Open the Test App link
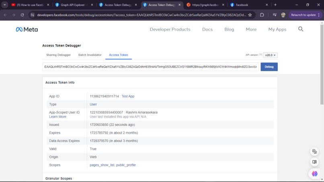Screen dimensions: 324x182 tap(128, 96)
